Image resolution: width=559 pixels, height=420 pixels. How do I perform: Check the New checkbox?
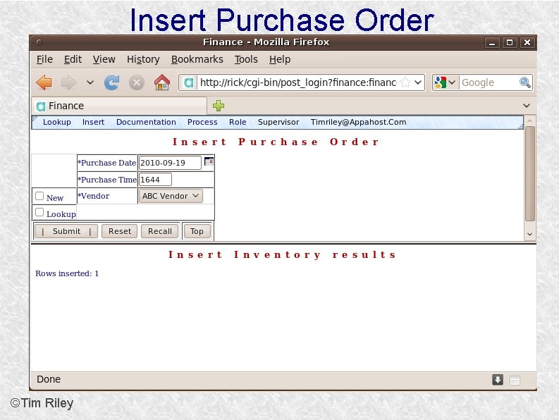point(39,196)
